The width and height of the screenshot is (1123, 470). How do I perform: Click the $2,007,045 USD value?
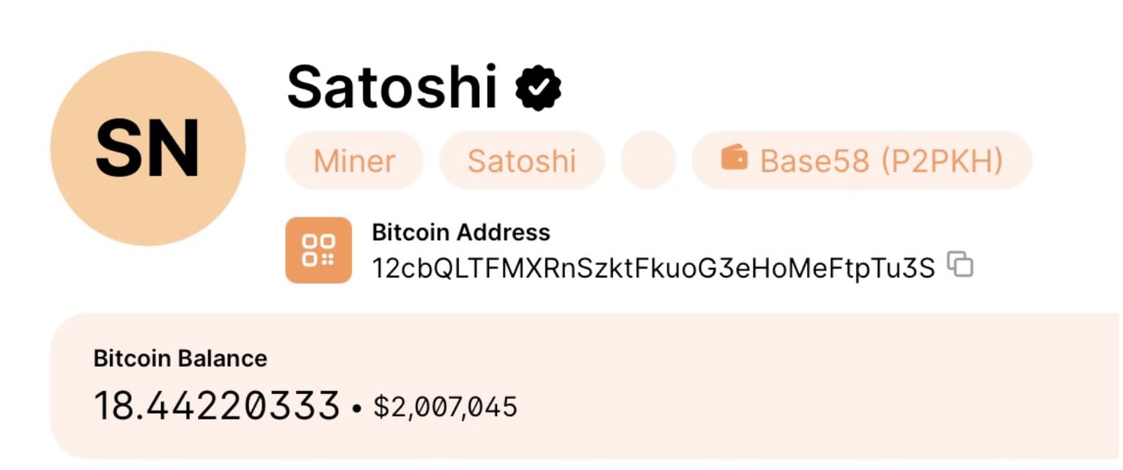[x=445, y=406]
